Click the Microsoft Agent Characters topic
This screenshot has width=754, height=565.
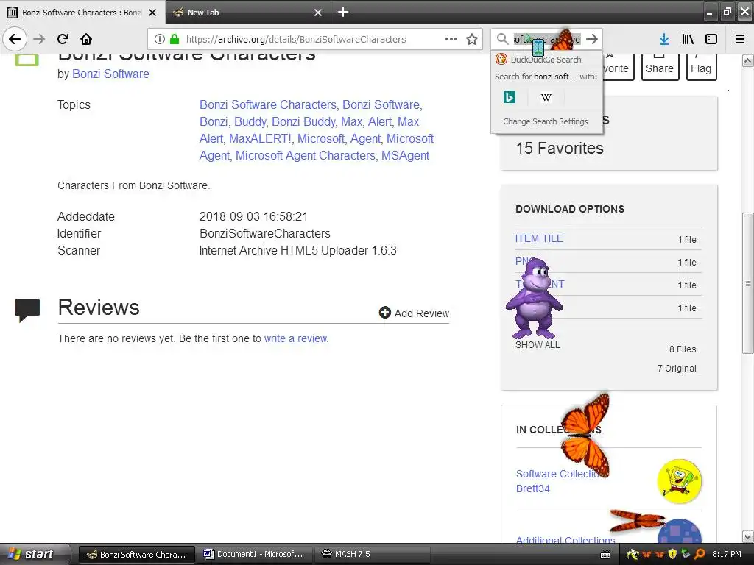click(306, 156)
